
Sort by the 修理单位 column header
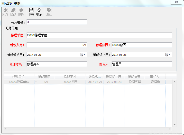pyautogui.click(x=19, y=77)
